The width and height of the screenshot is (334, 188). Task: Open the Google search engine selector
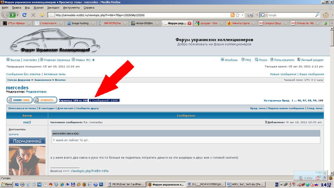click(264, 15)
